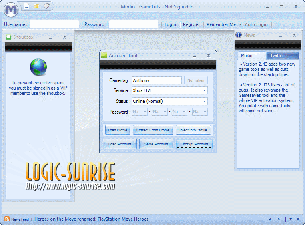
Task: Click the News Feed label
Action: [x=20, y=219]
